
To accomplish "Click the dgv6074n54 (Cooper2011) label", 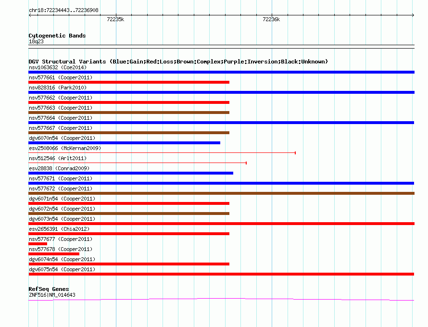I will point(62,259).
